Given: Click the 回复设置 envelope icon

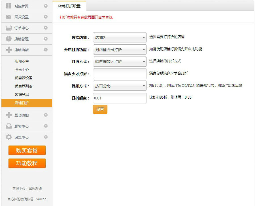Looking at the screenshot, I should point(8,17).
